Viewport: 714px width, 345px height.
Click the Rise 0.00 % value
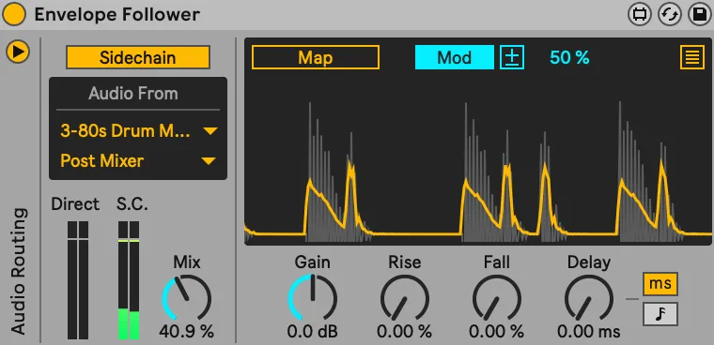click(404, 331)
